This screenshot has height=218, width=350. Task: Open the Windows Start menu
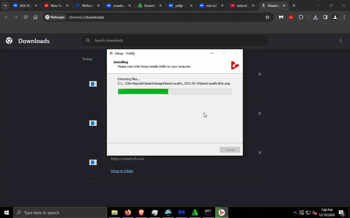7,213
